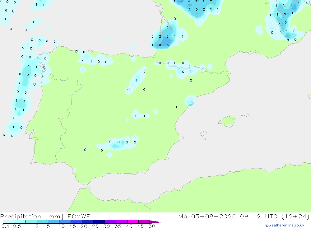
Task: Click the Mallorca island on the map
Action: [227, 121]
